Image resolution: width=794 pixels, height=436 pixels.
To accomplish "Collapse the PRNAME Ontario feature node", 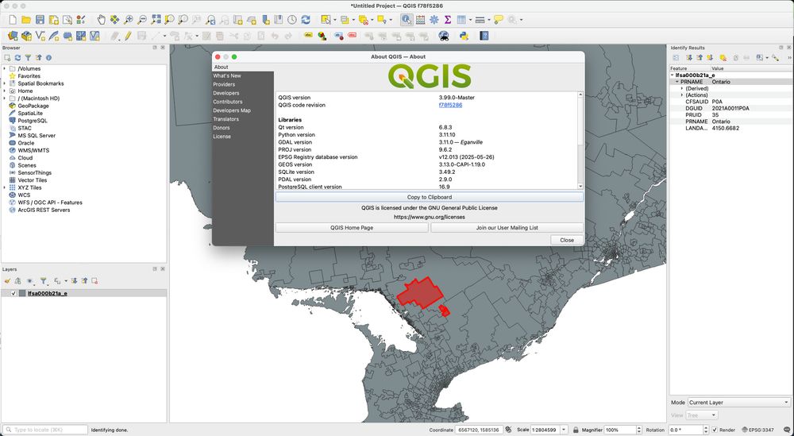I will coord(676,82).
